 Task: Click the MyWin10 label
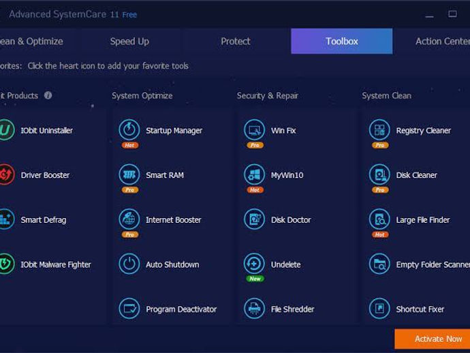(287, 175)
